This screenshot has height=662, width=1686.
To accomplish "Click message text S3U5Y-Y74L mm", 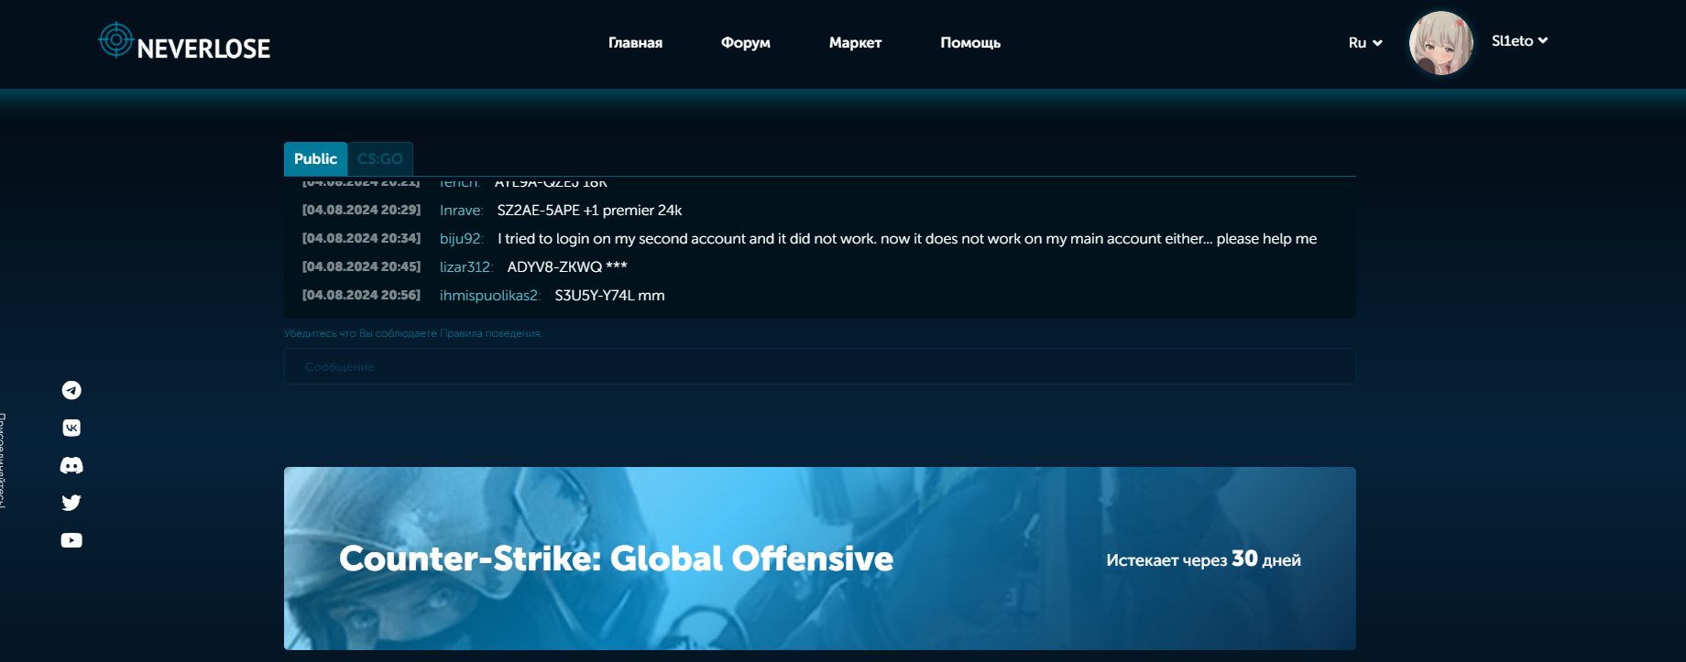I will [x=609, y=296].
